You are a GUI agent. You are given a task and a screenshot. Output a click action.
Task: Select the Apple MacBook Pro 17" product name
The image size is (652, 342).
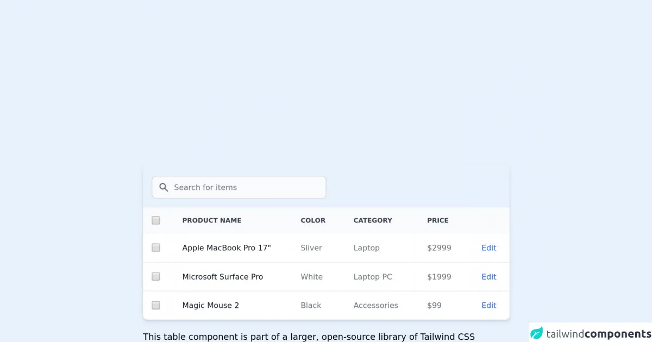coord(227,248)
